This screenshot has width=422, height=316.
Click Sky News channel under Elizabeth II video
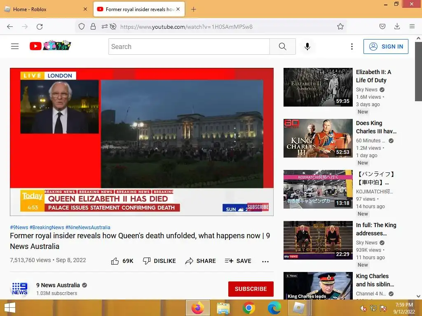coord(366,89)
